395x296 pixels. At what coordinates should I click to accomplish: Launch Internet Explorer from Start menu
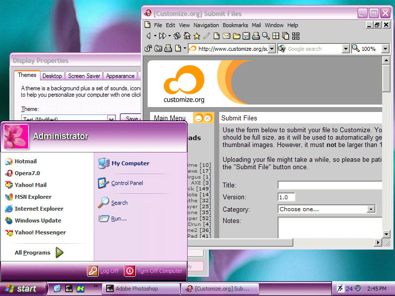pyautogui.click(x=34, y=209)
